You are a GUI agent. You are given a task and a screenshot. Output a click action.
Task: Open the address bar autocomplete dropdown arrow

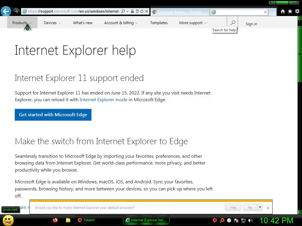click(x=127, y=11)
